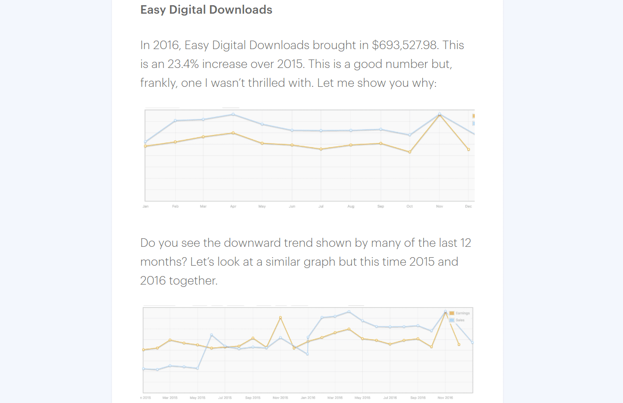Click the '$693,527.98' revenue figure in text
623x403 pixels.
click(x=406, y=45)
